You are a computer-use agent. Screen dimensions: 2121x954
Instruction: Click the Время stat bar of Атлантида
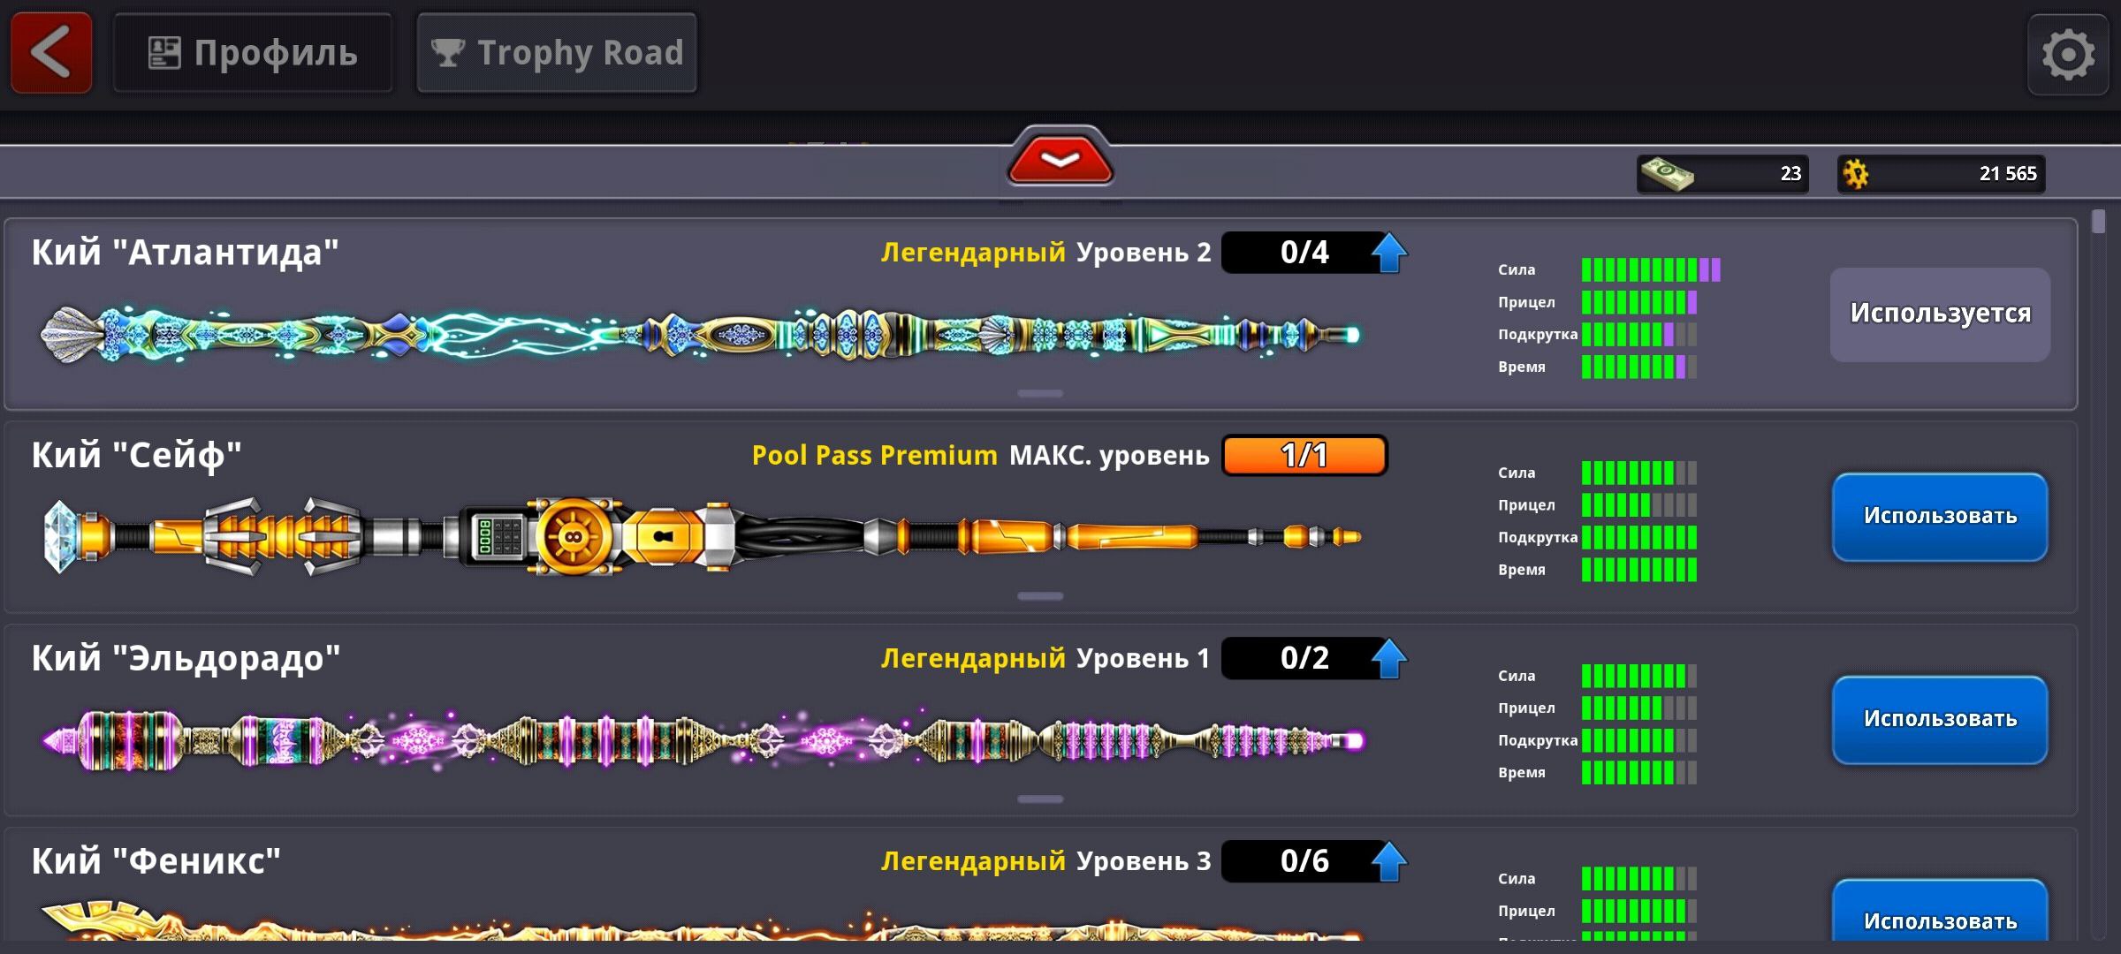(x=1639, y=367)
